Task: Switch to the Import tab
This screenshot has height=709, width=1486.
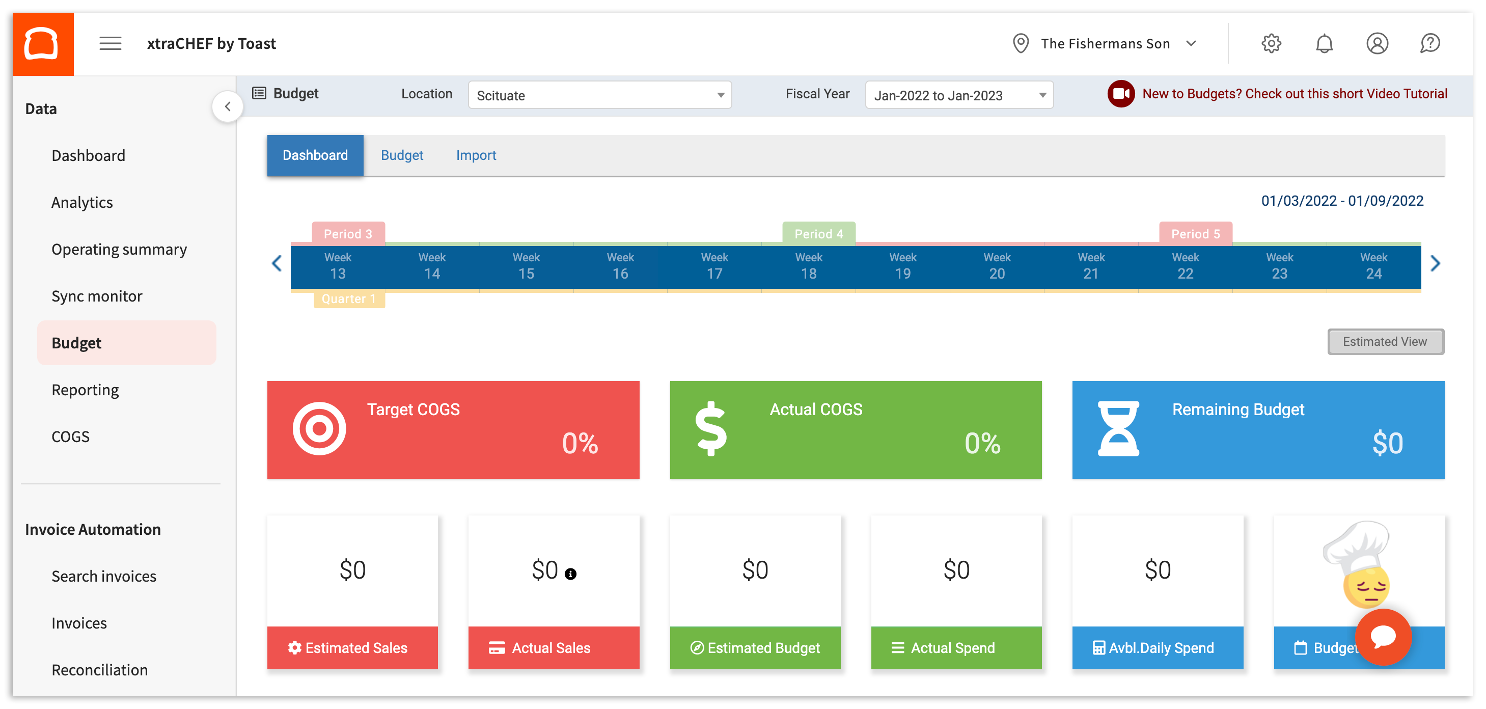Action: click(476, 155)
